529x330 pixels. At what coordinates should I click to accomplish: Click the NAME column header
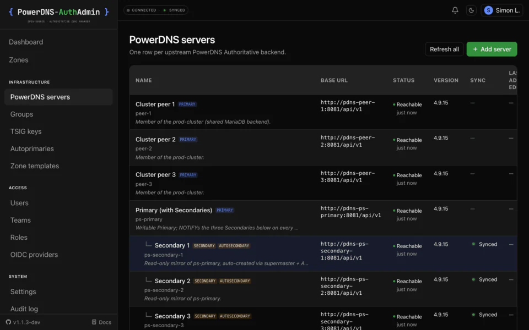click(x=144, y=80)
